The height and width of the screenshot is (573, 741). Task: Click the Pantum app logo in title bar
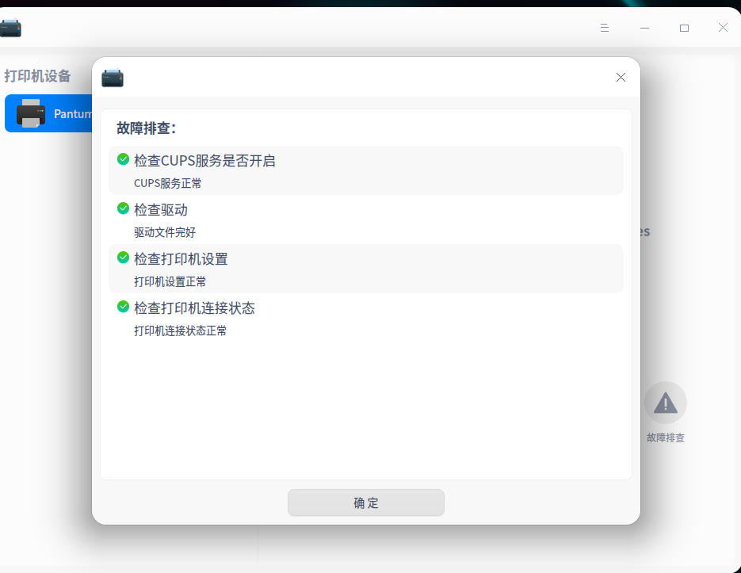click(11, 28)
